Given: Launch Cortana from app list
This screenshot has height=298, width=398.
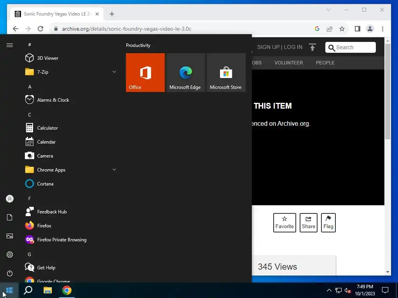Looking at the screenshot, I should click(x=71, y=184).
